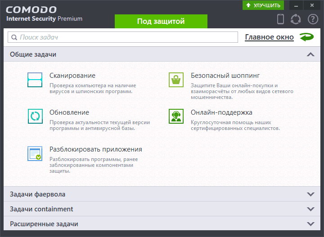Click the green return arrow icon
The width and height of the screenshot is (324, 237).
click(x=307, y=37)
